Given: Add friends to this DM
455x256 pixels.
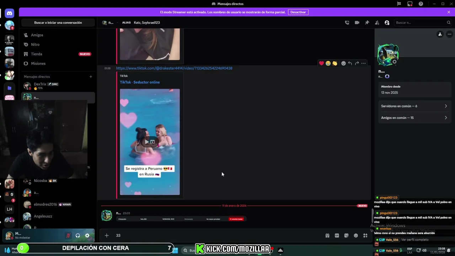Looking at the screenshot, I should [x=377, y=22].
